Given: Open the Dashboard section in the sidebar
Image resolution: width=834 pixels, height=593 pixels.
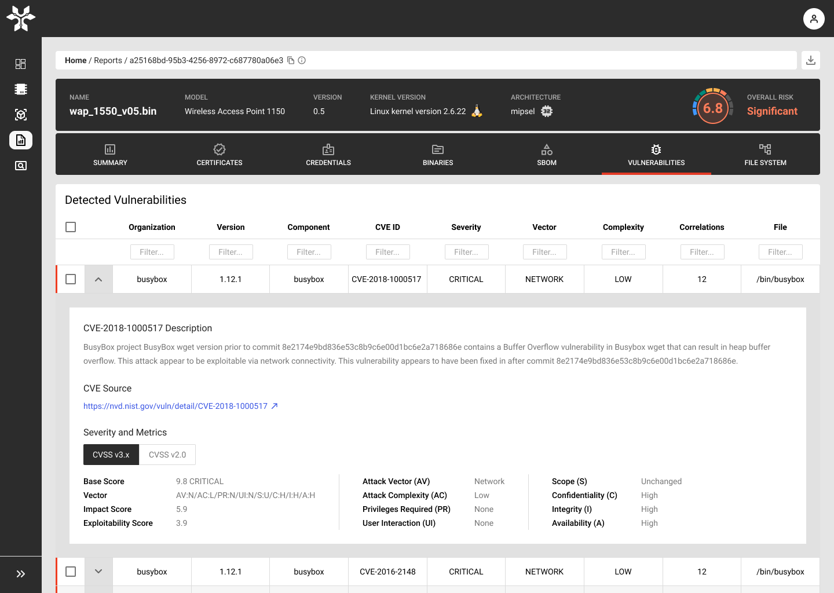Looking at the screenshot, I should (21, 64).
